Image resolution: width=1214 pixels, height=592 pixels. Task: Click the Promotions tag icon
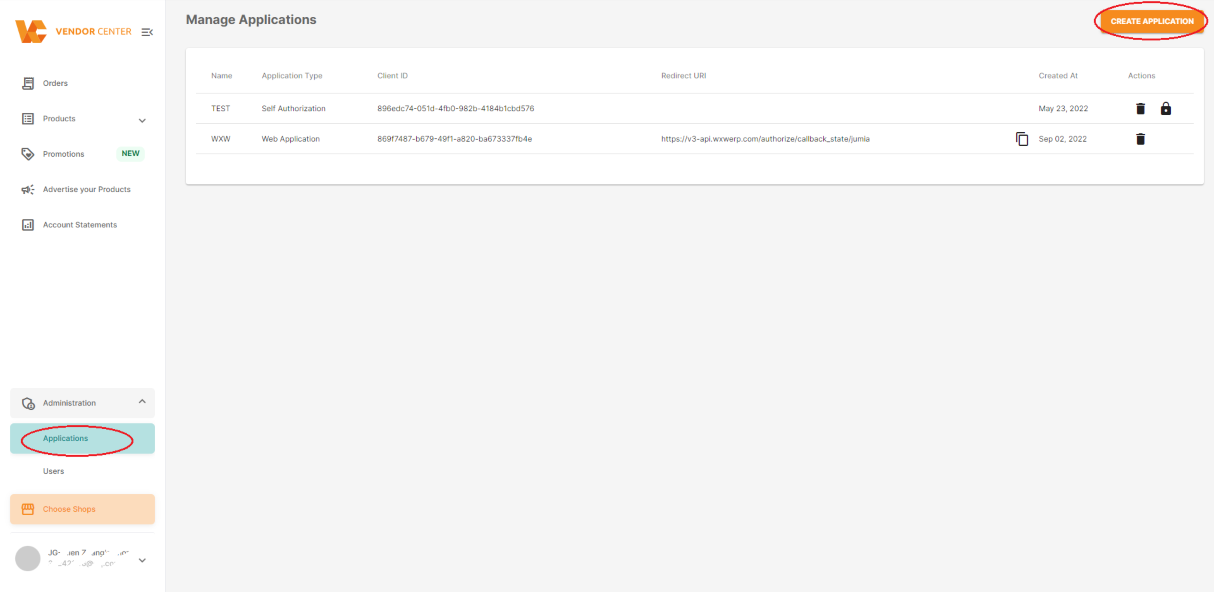[x=28, y=154]
